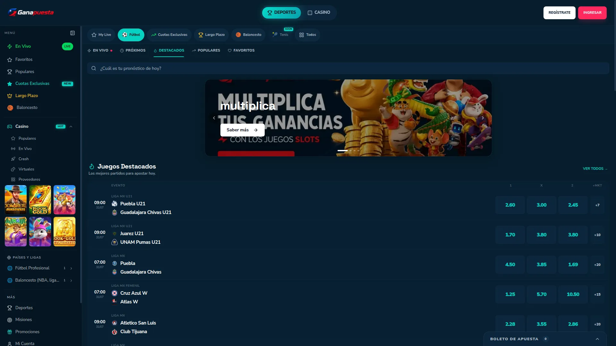Open Book of Ra Jumboways game thumbnail
616x346 pixels.
pos(16,200)
